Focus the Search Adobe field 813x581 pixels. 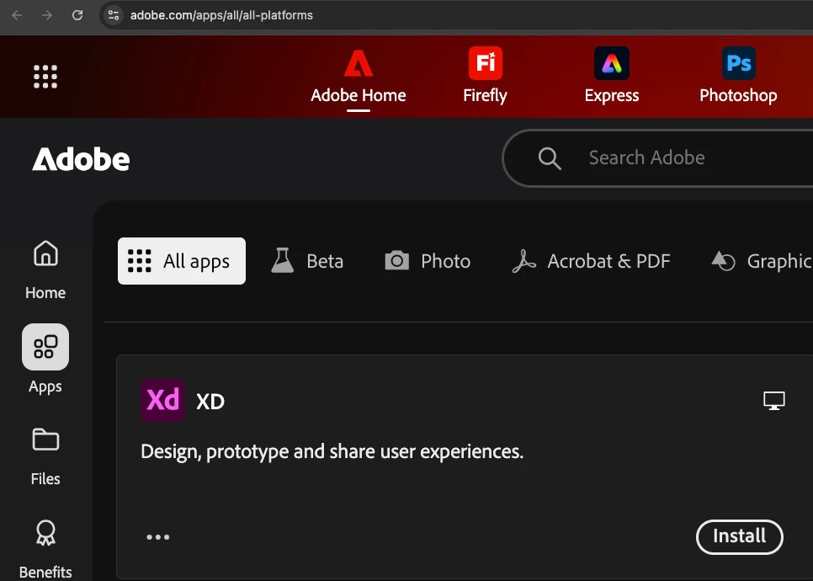(658, 157)
